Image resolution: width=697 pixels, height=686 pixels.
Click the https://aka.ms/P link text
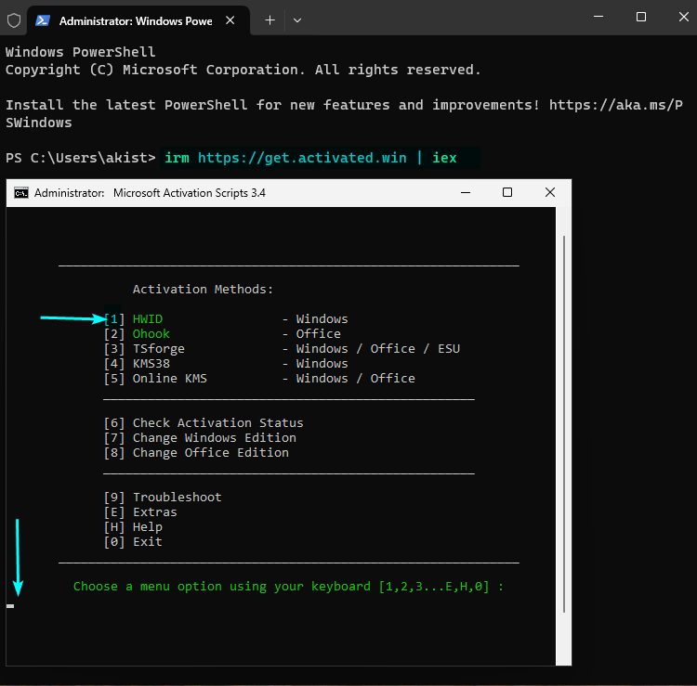point(615,105)
